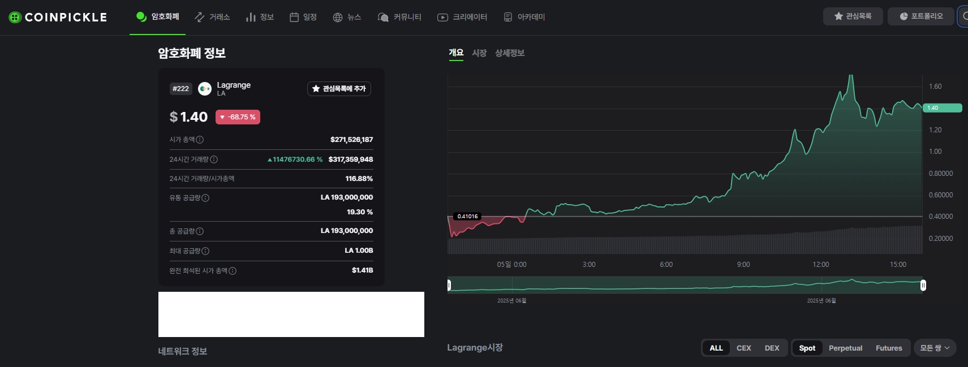Click the $1.41B diluted cap value
Screen dimensions: 968x367
click(363, 270)
